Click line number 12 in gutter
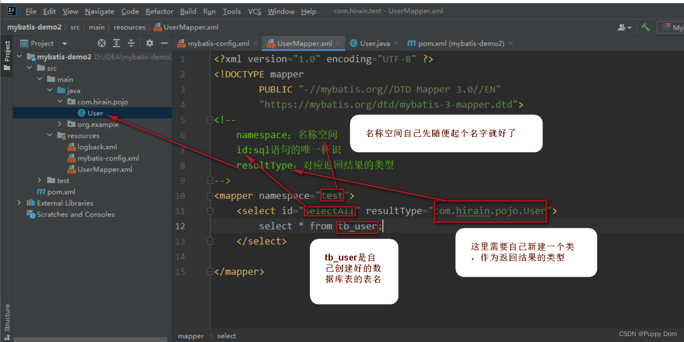Screen dimensions: 684x342 [x=180, y=226]
